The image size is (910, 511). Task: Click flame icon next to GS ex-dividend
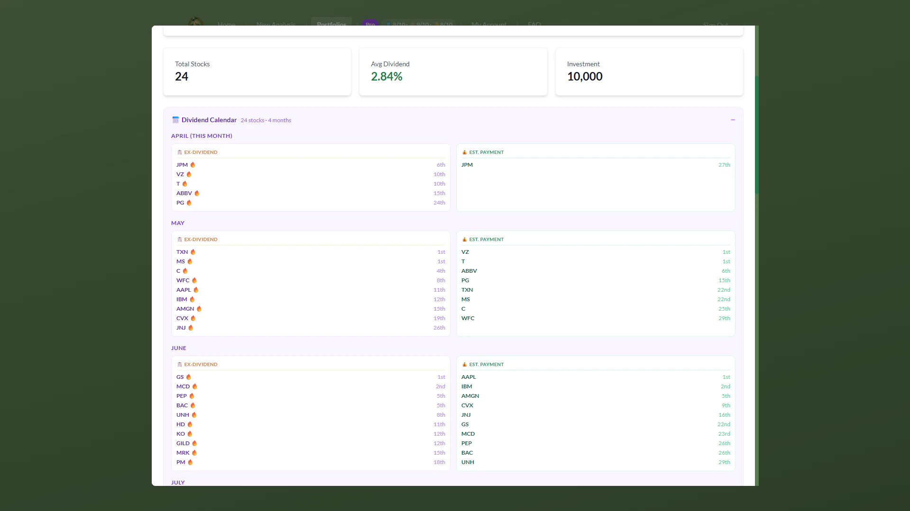[188, 377]
